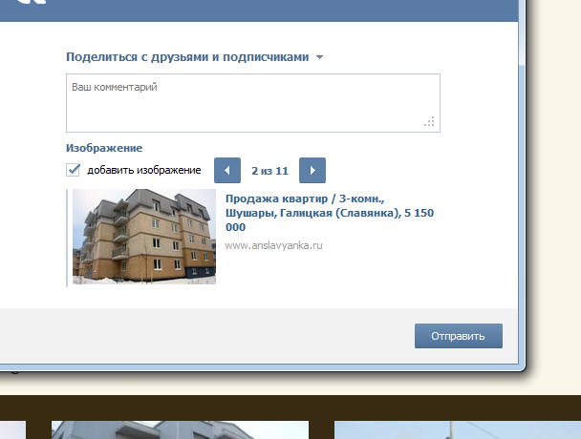Show the previous image with left arrow
Screen dimensions: 581x439
(x=227, y=170)
